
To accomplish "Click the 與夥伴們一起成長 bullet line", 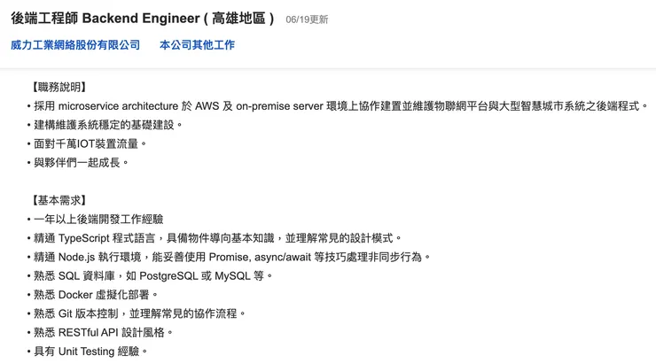I will (81, 162).
